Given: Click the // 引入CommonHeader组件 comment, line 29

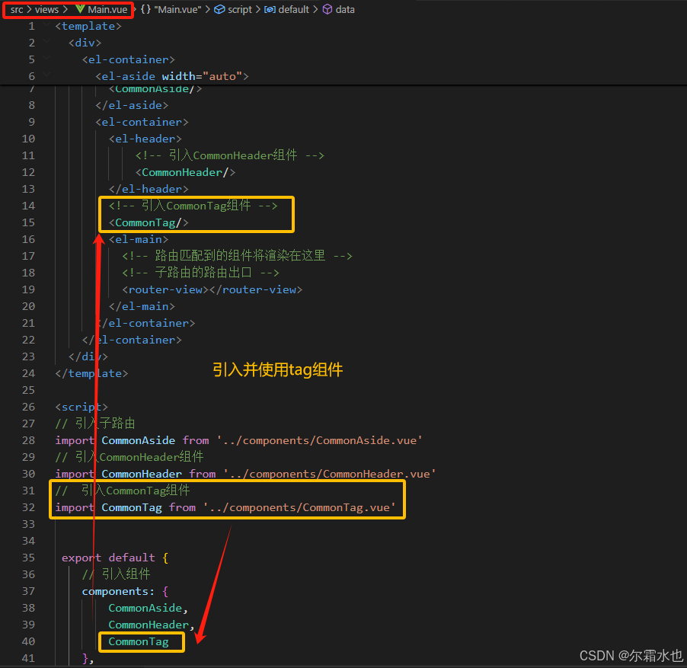Looking at the screenshot, I should pyautogui.click(x=129, y=457).
